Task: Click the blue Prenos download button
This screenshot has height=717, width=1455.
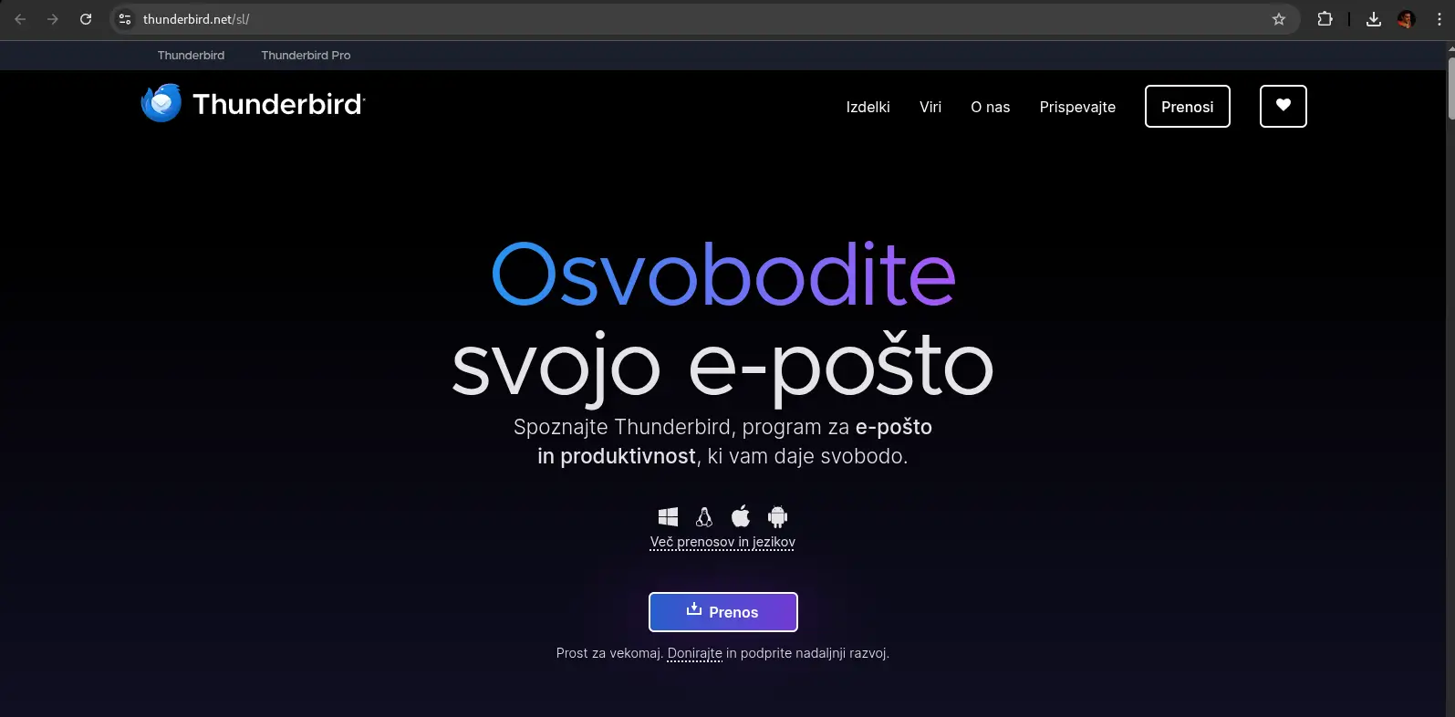Action: [x=723, y=612]
